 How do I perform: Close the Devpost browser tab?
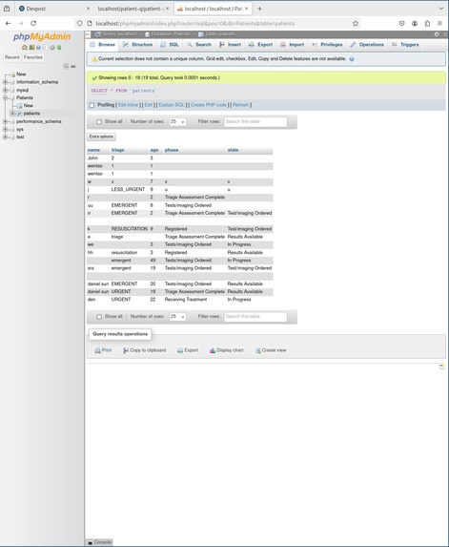click(88, 9)
